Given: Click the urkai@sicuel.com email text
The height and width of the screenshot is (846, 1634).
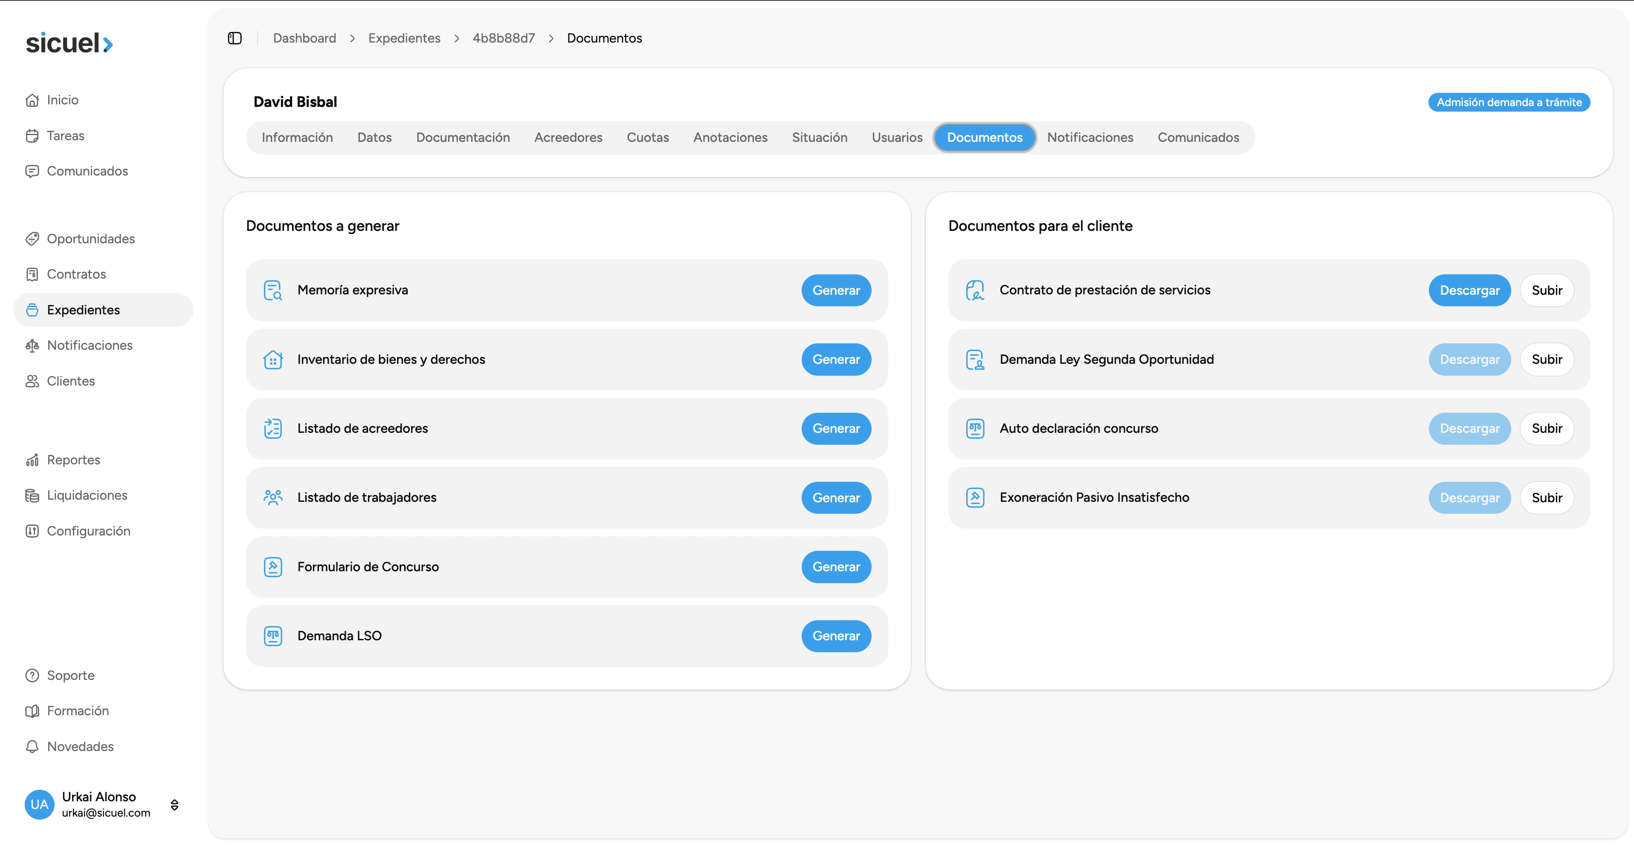Looking at the screenshot, I should coord(106,812).
